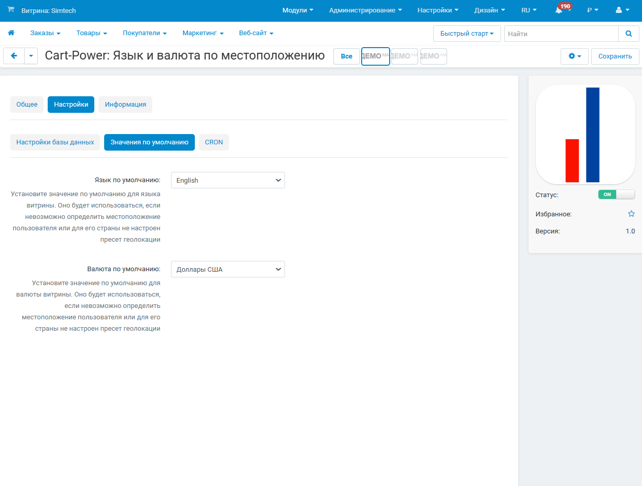
Task: Open the user account profile icon
Action: tap(622, 10)
